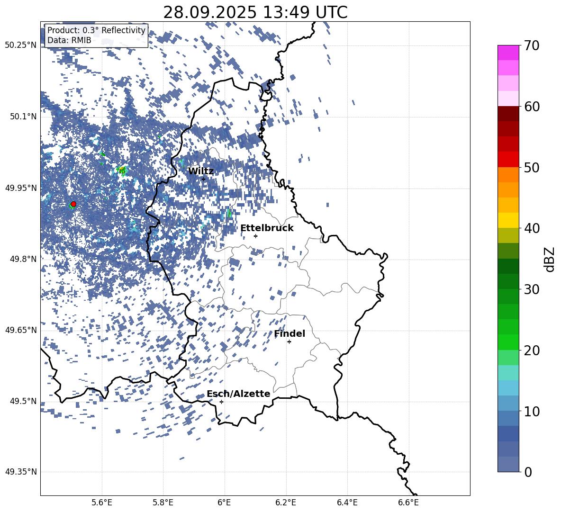
Task: Select the 'Ettelbruck' map label
Action: tap(267, 228)
